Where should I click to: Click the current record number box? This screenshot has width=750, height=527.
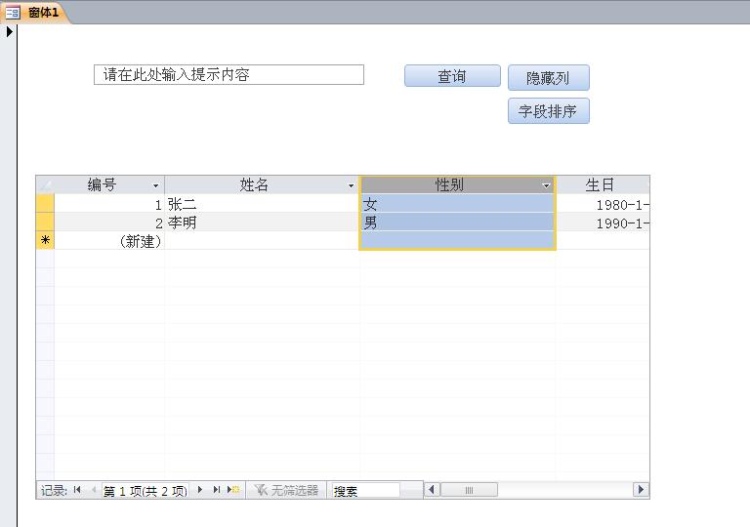pyautogui.click(x=145, y=491)
